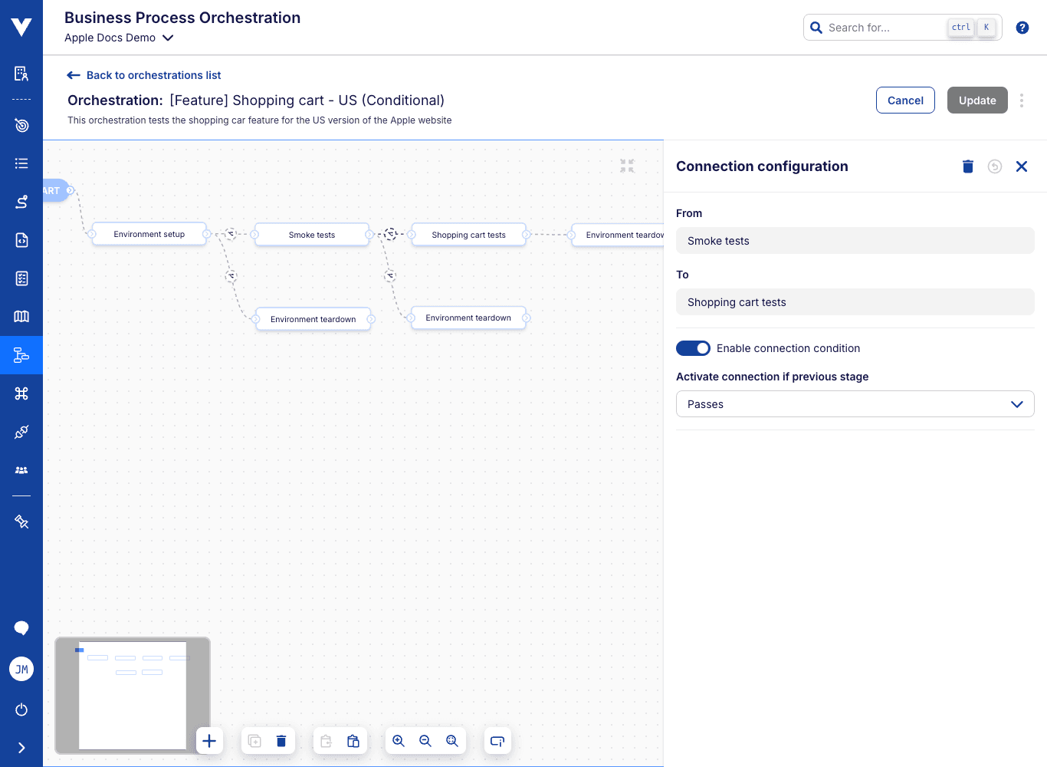Click the Update button
1047x767 pixels.
[x=977, y=100]
